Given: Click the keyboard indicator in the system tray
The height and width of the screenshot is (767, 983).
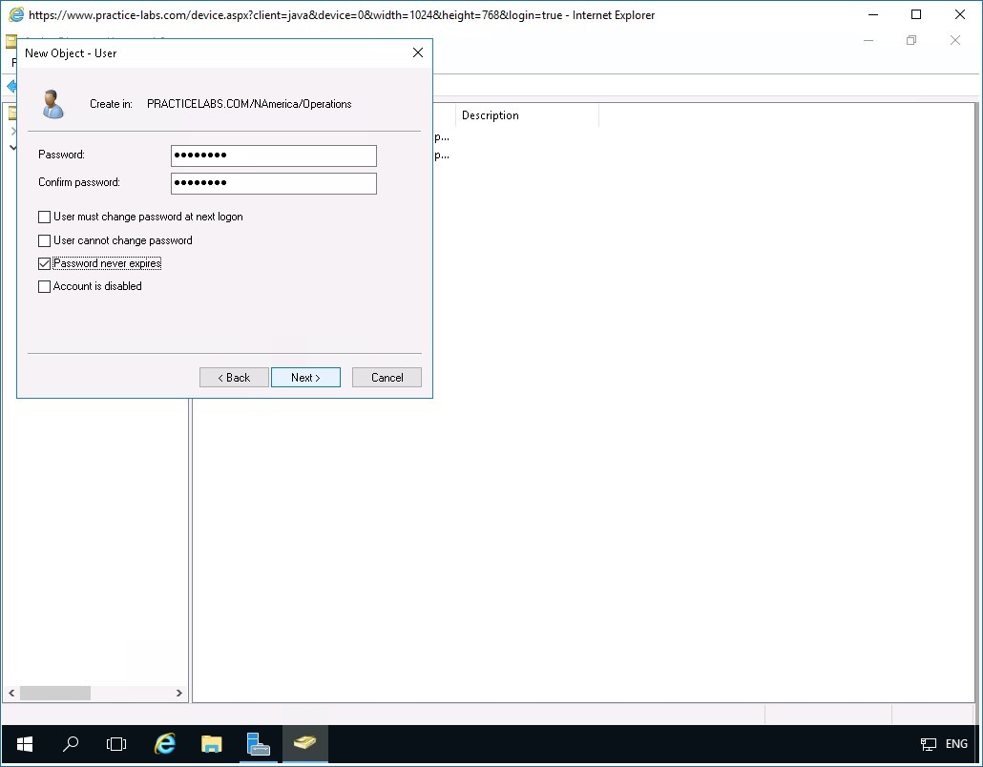Looking at the screenshot, I should [927, 744].
